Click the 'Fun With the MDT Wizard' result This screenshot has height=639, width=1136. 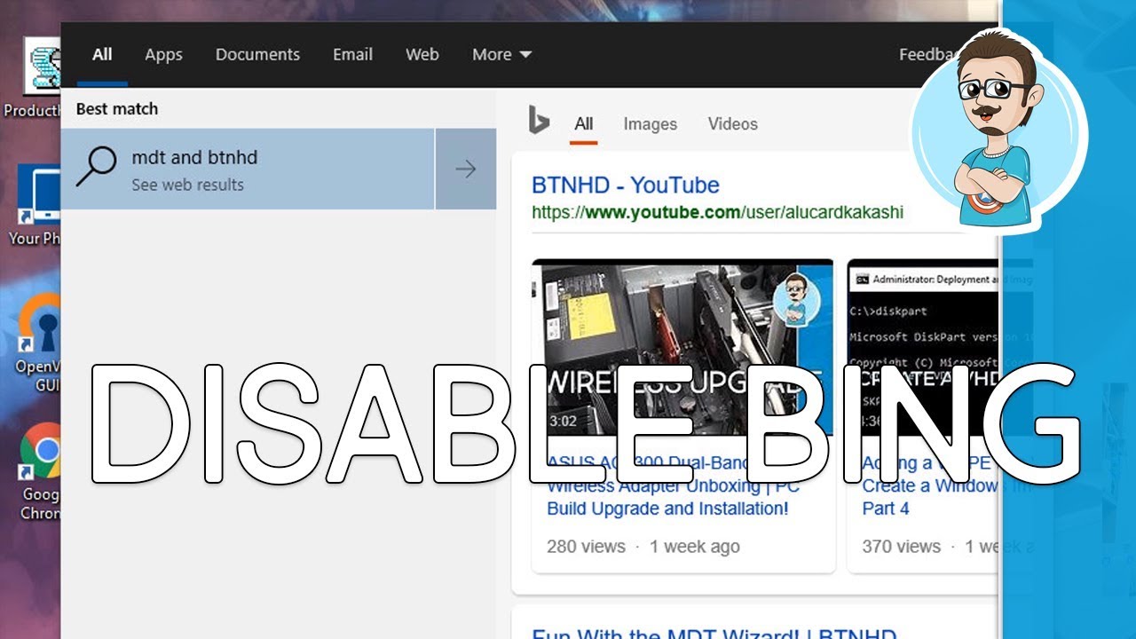714,633
